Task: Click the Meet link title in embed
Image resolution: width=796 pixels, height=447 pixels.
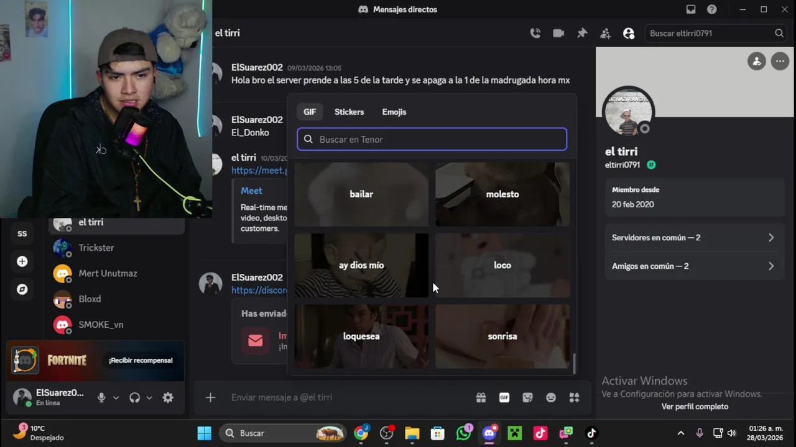Action: coord(251,191)
